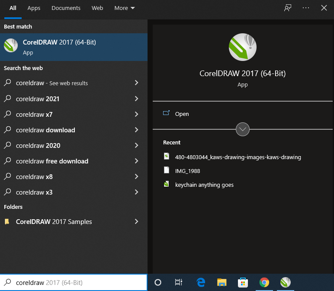Select 'coreldraw - See web results'
Viewport: 334px width, 291px height.
(x=74, y=83)
